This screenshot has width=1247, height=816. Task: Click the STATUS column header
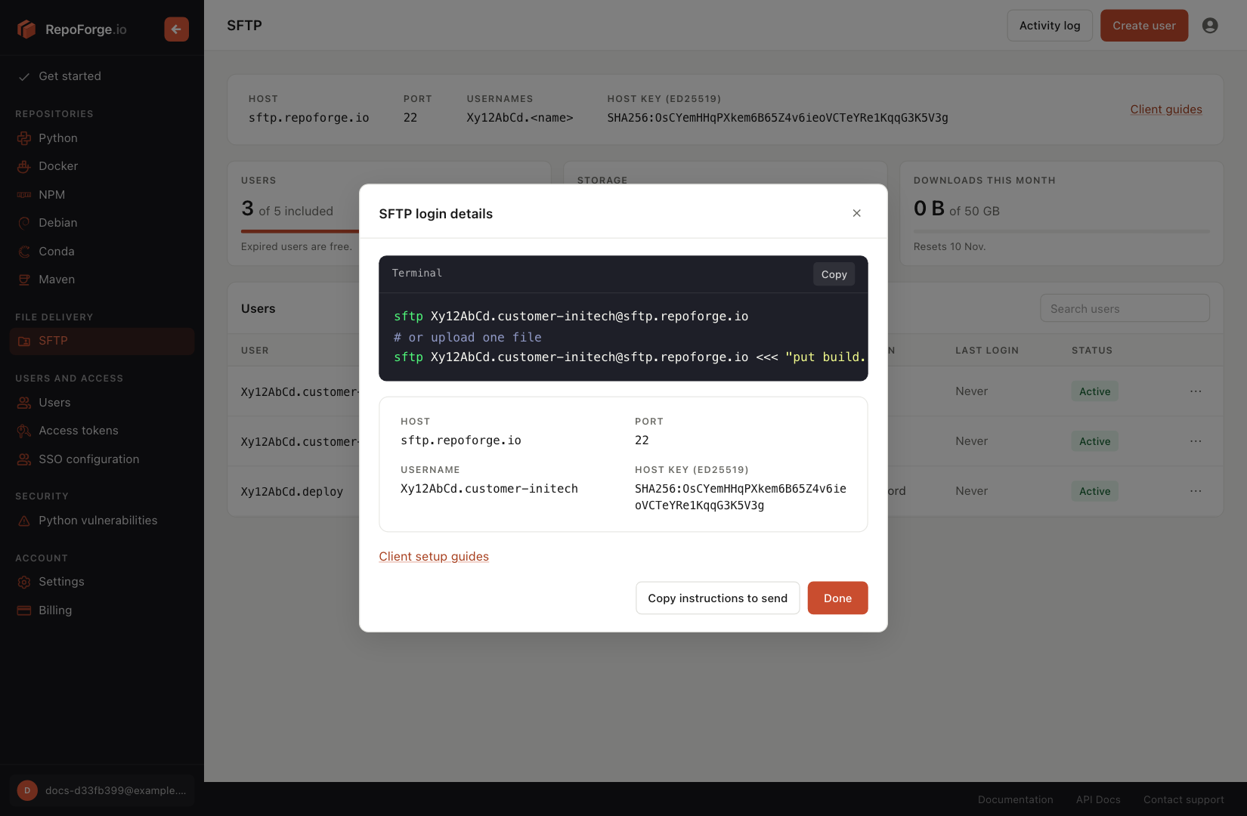pos(1092,351)
